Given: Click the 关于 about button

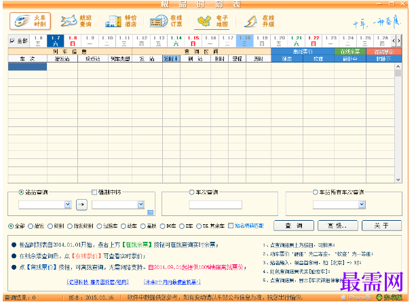Looking at the screenshot, I should [x=382, y=226].
